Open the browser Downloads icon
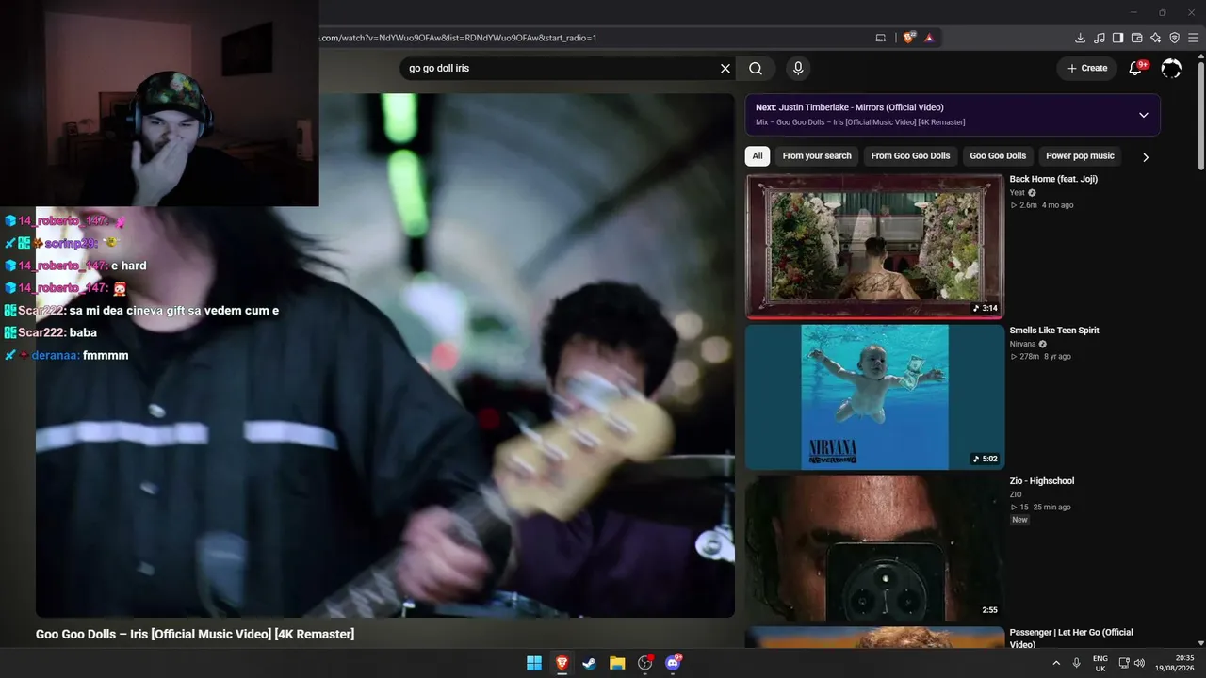The image size is (1206, 678). [x=1080, y=38]
